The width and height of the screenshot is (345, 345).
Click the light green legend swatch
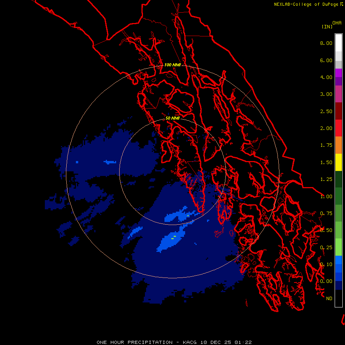tap(338, 247)
